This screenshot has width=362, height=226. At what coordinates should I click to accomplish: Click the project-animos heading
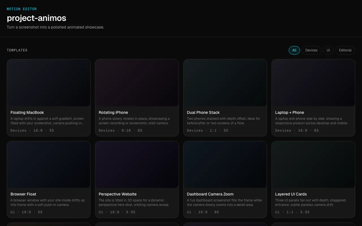point(36,18)
